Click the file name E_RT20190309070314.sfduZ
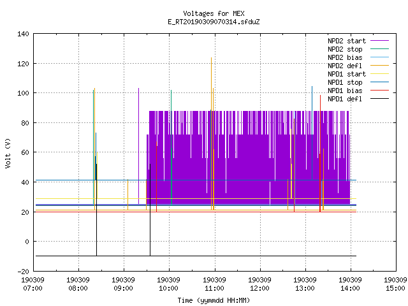The image size is (408, 306). click(x=214, y=22)
